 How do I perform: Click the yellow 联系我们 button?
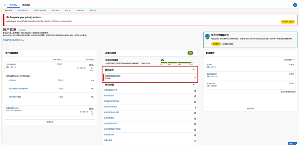216,44
